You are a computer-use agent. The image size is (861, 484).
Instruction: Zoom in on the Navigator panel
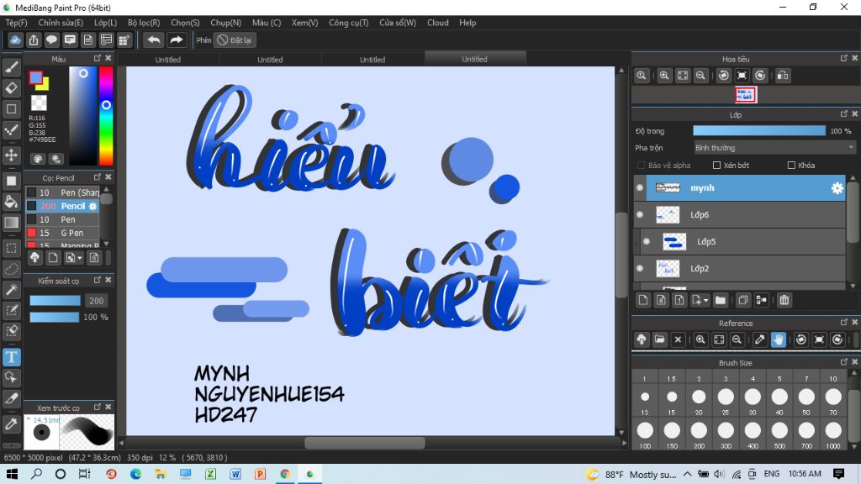pos(664,76)
